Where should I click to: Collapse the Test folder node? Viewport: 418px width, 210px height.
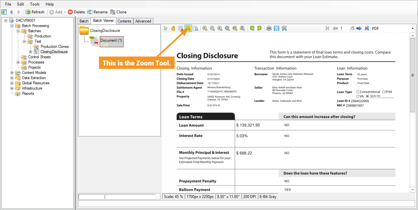click(24, 41)
